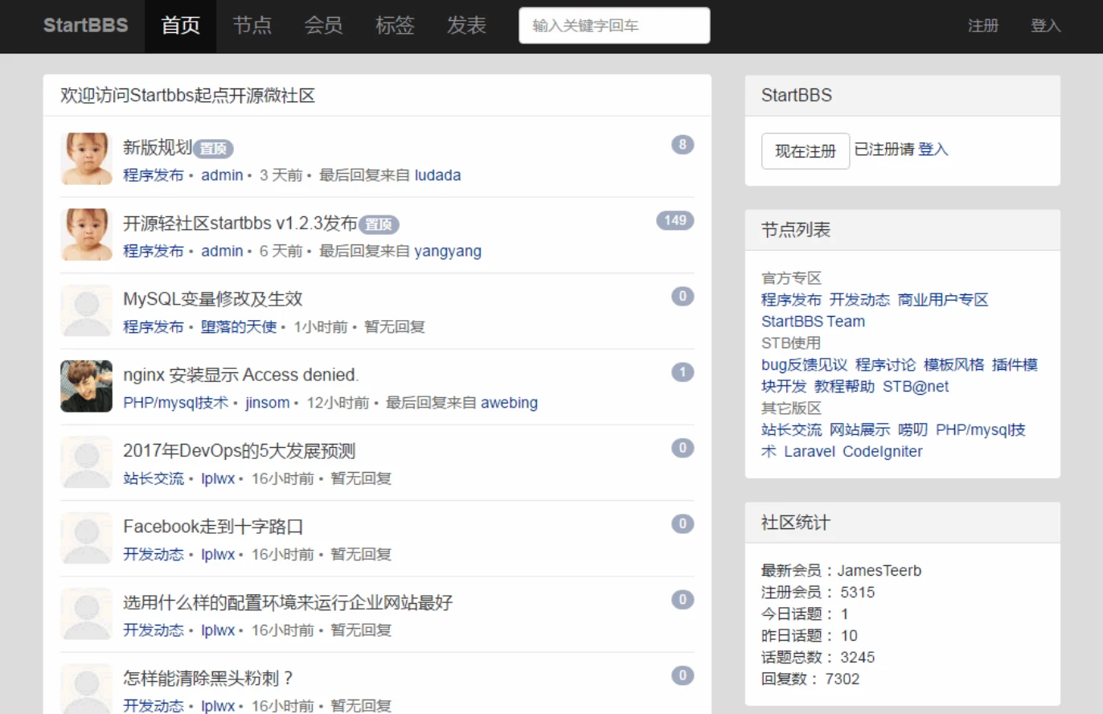Click the 置顶 badge on 新版规划
Screen dimensions: 1103x714
coord(213,149)
